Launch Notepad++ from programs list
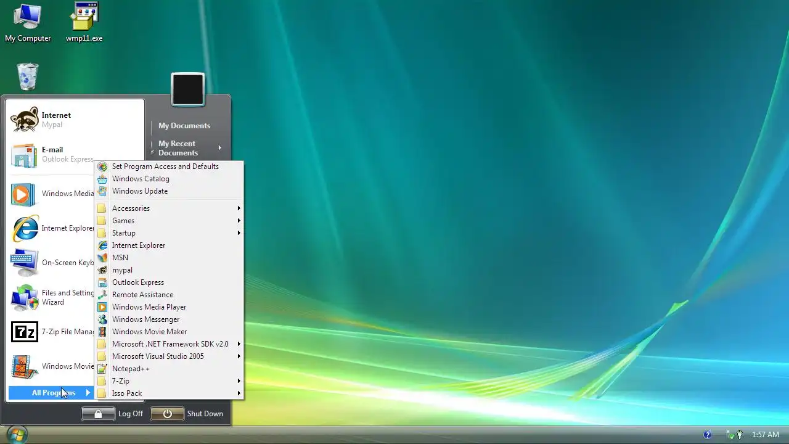The height and width of the screenshot is (444, 789). 169,369
